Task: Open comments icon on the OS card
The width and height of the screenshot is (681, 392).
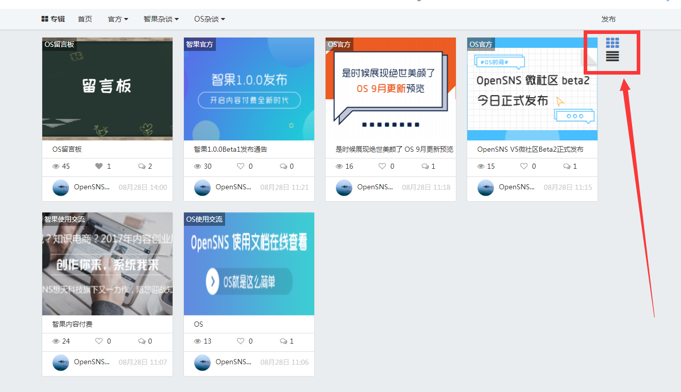Action: click(284, 341)
